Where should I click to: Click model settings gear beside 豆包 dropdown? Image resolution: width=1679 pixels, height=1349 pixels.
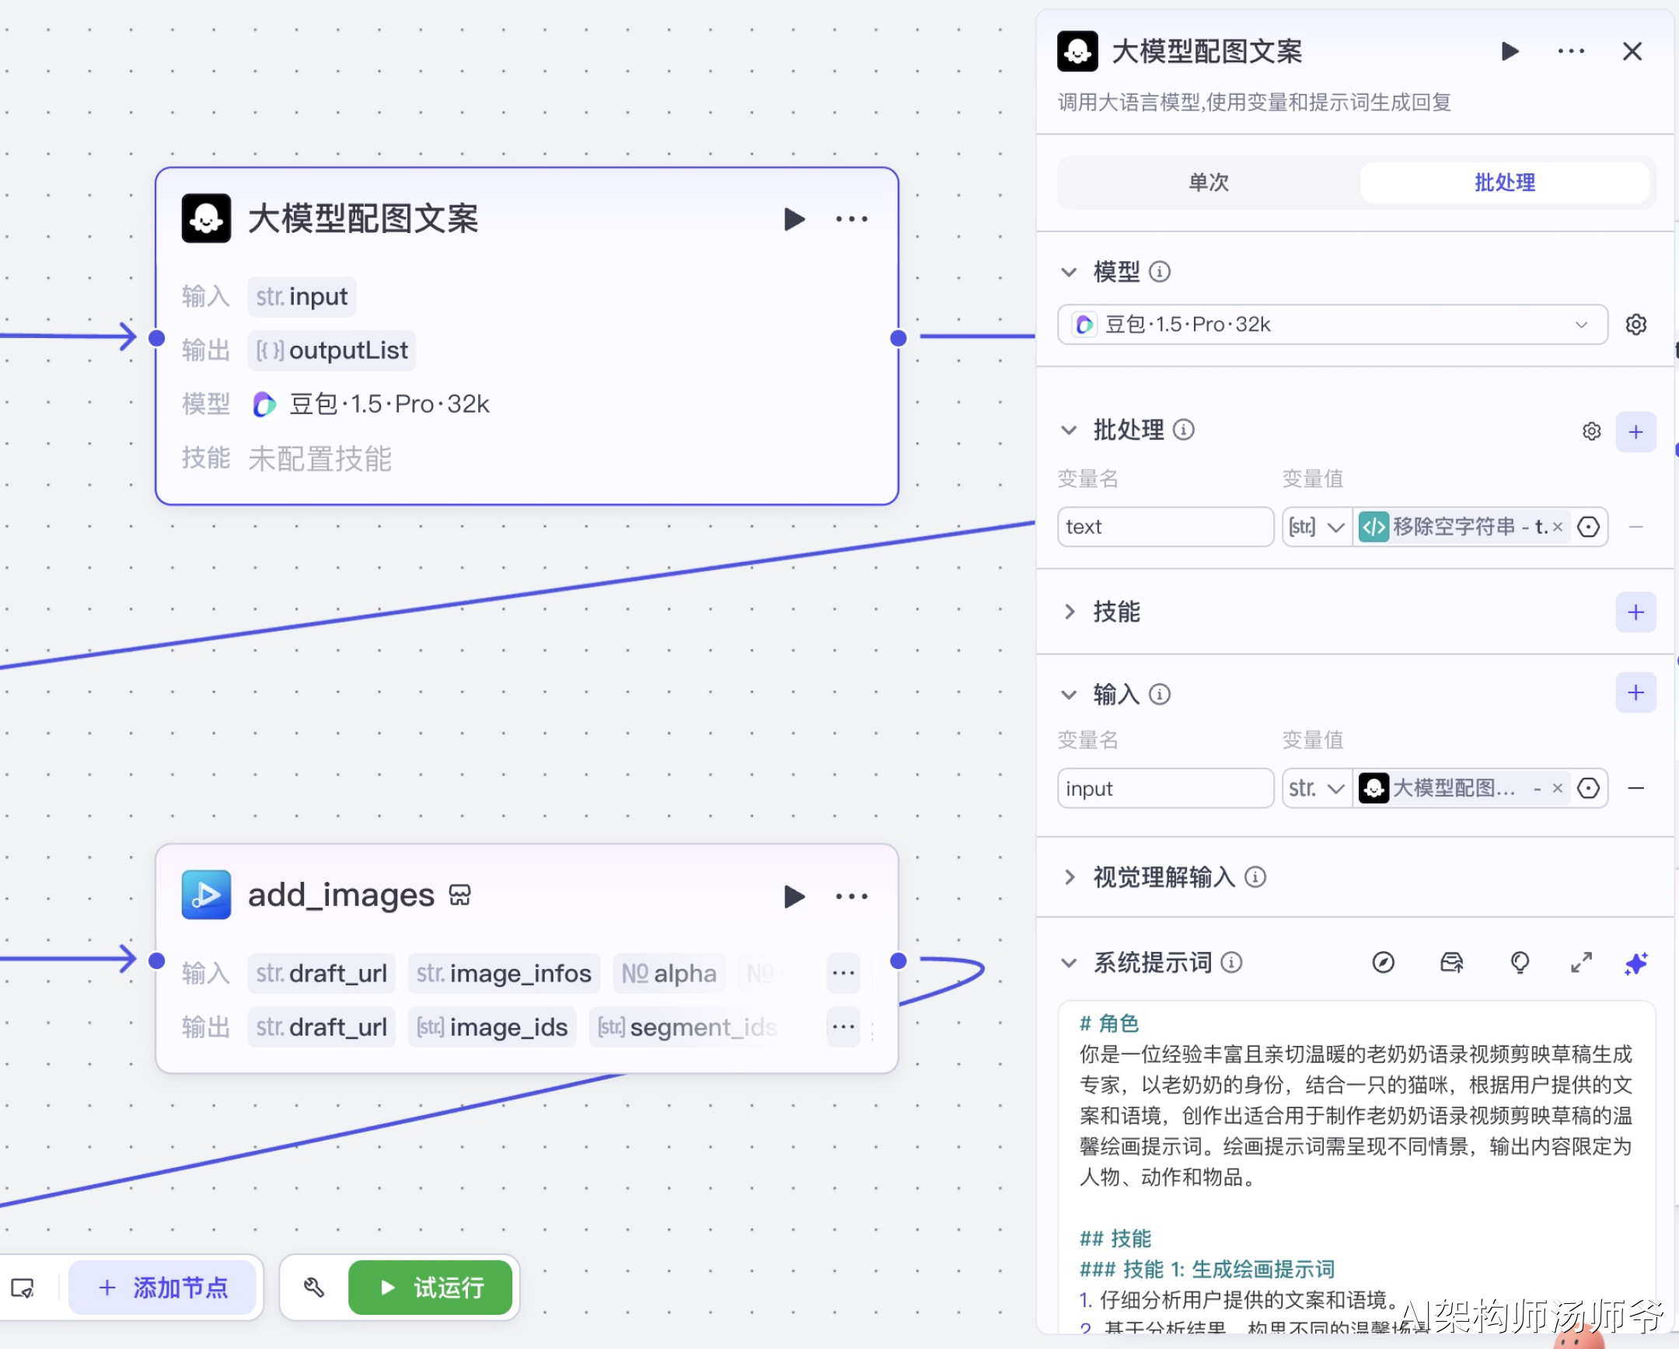[1635, 325]
